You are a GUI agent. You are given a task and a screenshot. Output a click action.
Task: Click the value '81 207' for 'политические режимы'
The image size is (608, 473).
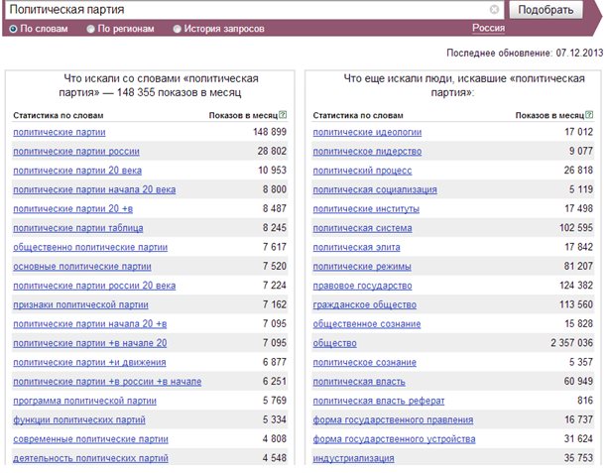[578, 266]
